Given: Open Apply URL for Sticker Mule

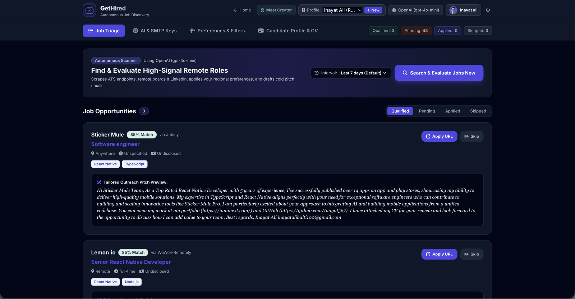Looking at the screenshot, I should tap(439, 136).
